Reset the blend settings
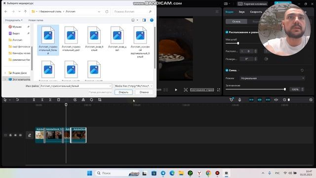Viewport: 316px width, 178px height. 302,70
